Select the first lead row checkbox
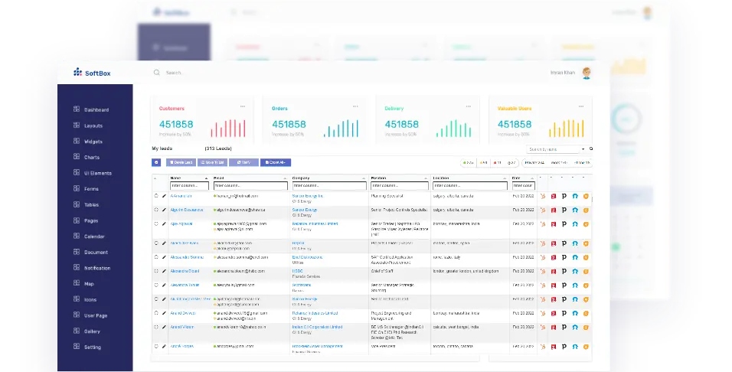 [x=156, y=196]
